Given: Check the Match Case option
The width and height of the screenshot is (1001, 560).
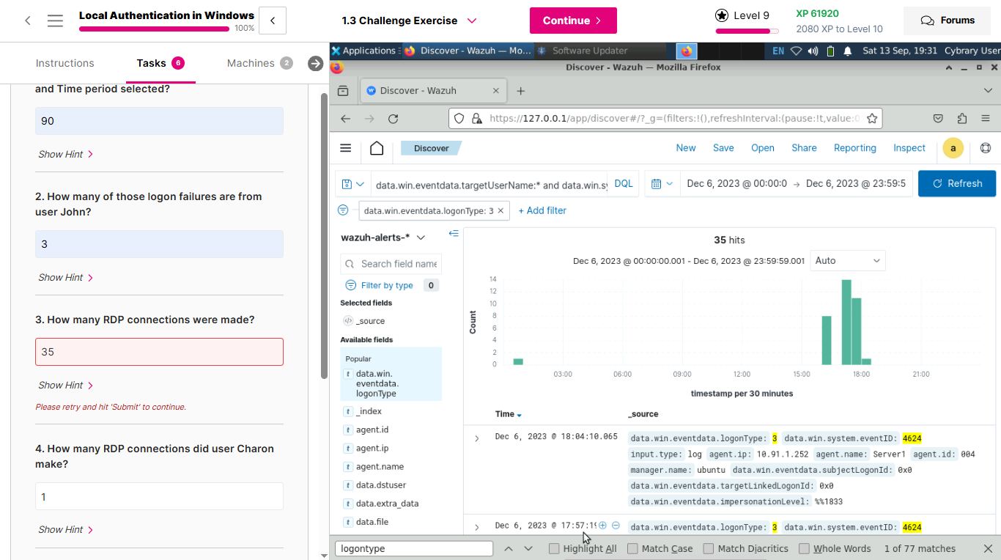Looking at the screenshot, I should pyautogui.click(x=632, y=548).
